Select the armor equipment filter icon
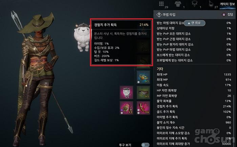237x147 pixels. click(x=178, y=4)
